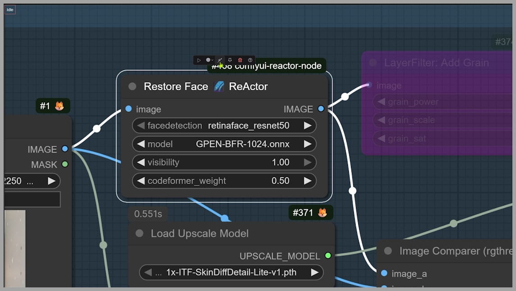516x291 pixels.
Task: Increase codeformer_weight with right arrow
Action: (307, 181)
